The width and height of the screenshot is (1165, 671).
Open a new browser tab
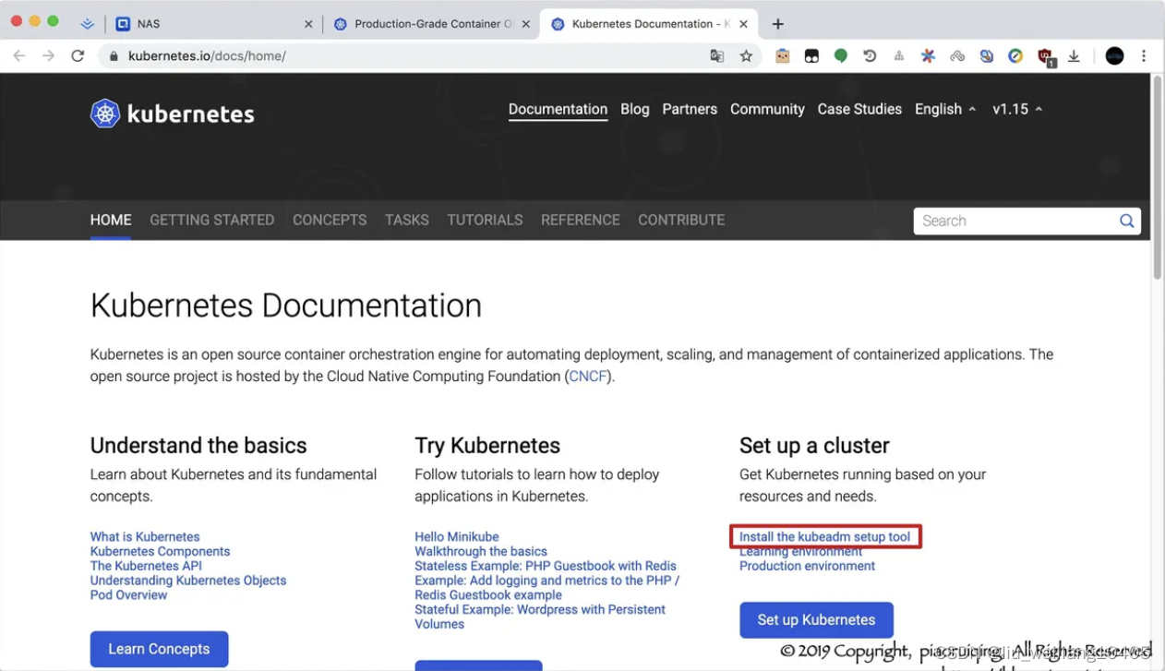(778, 24)
